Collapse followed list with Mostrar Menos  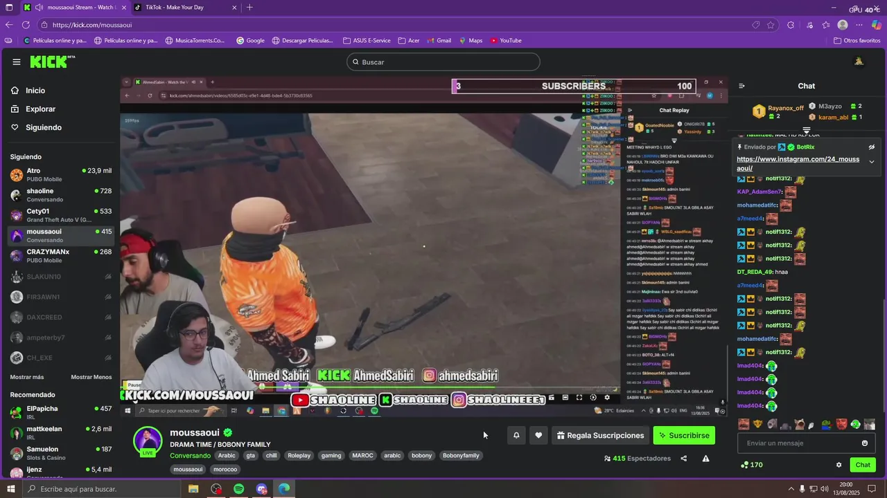click(91, 377)
